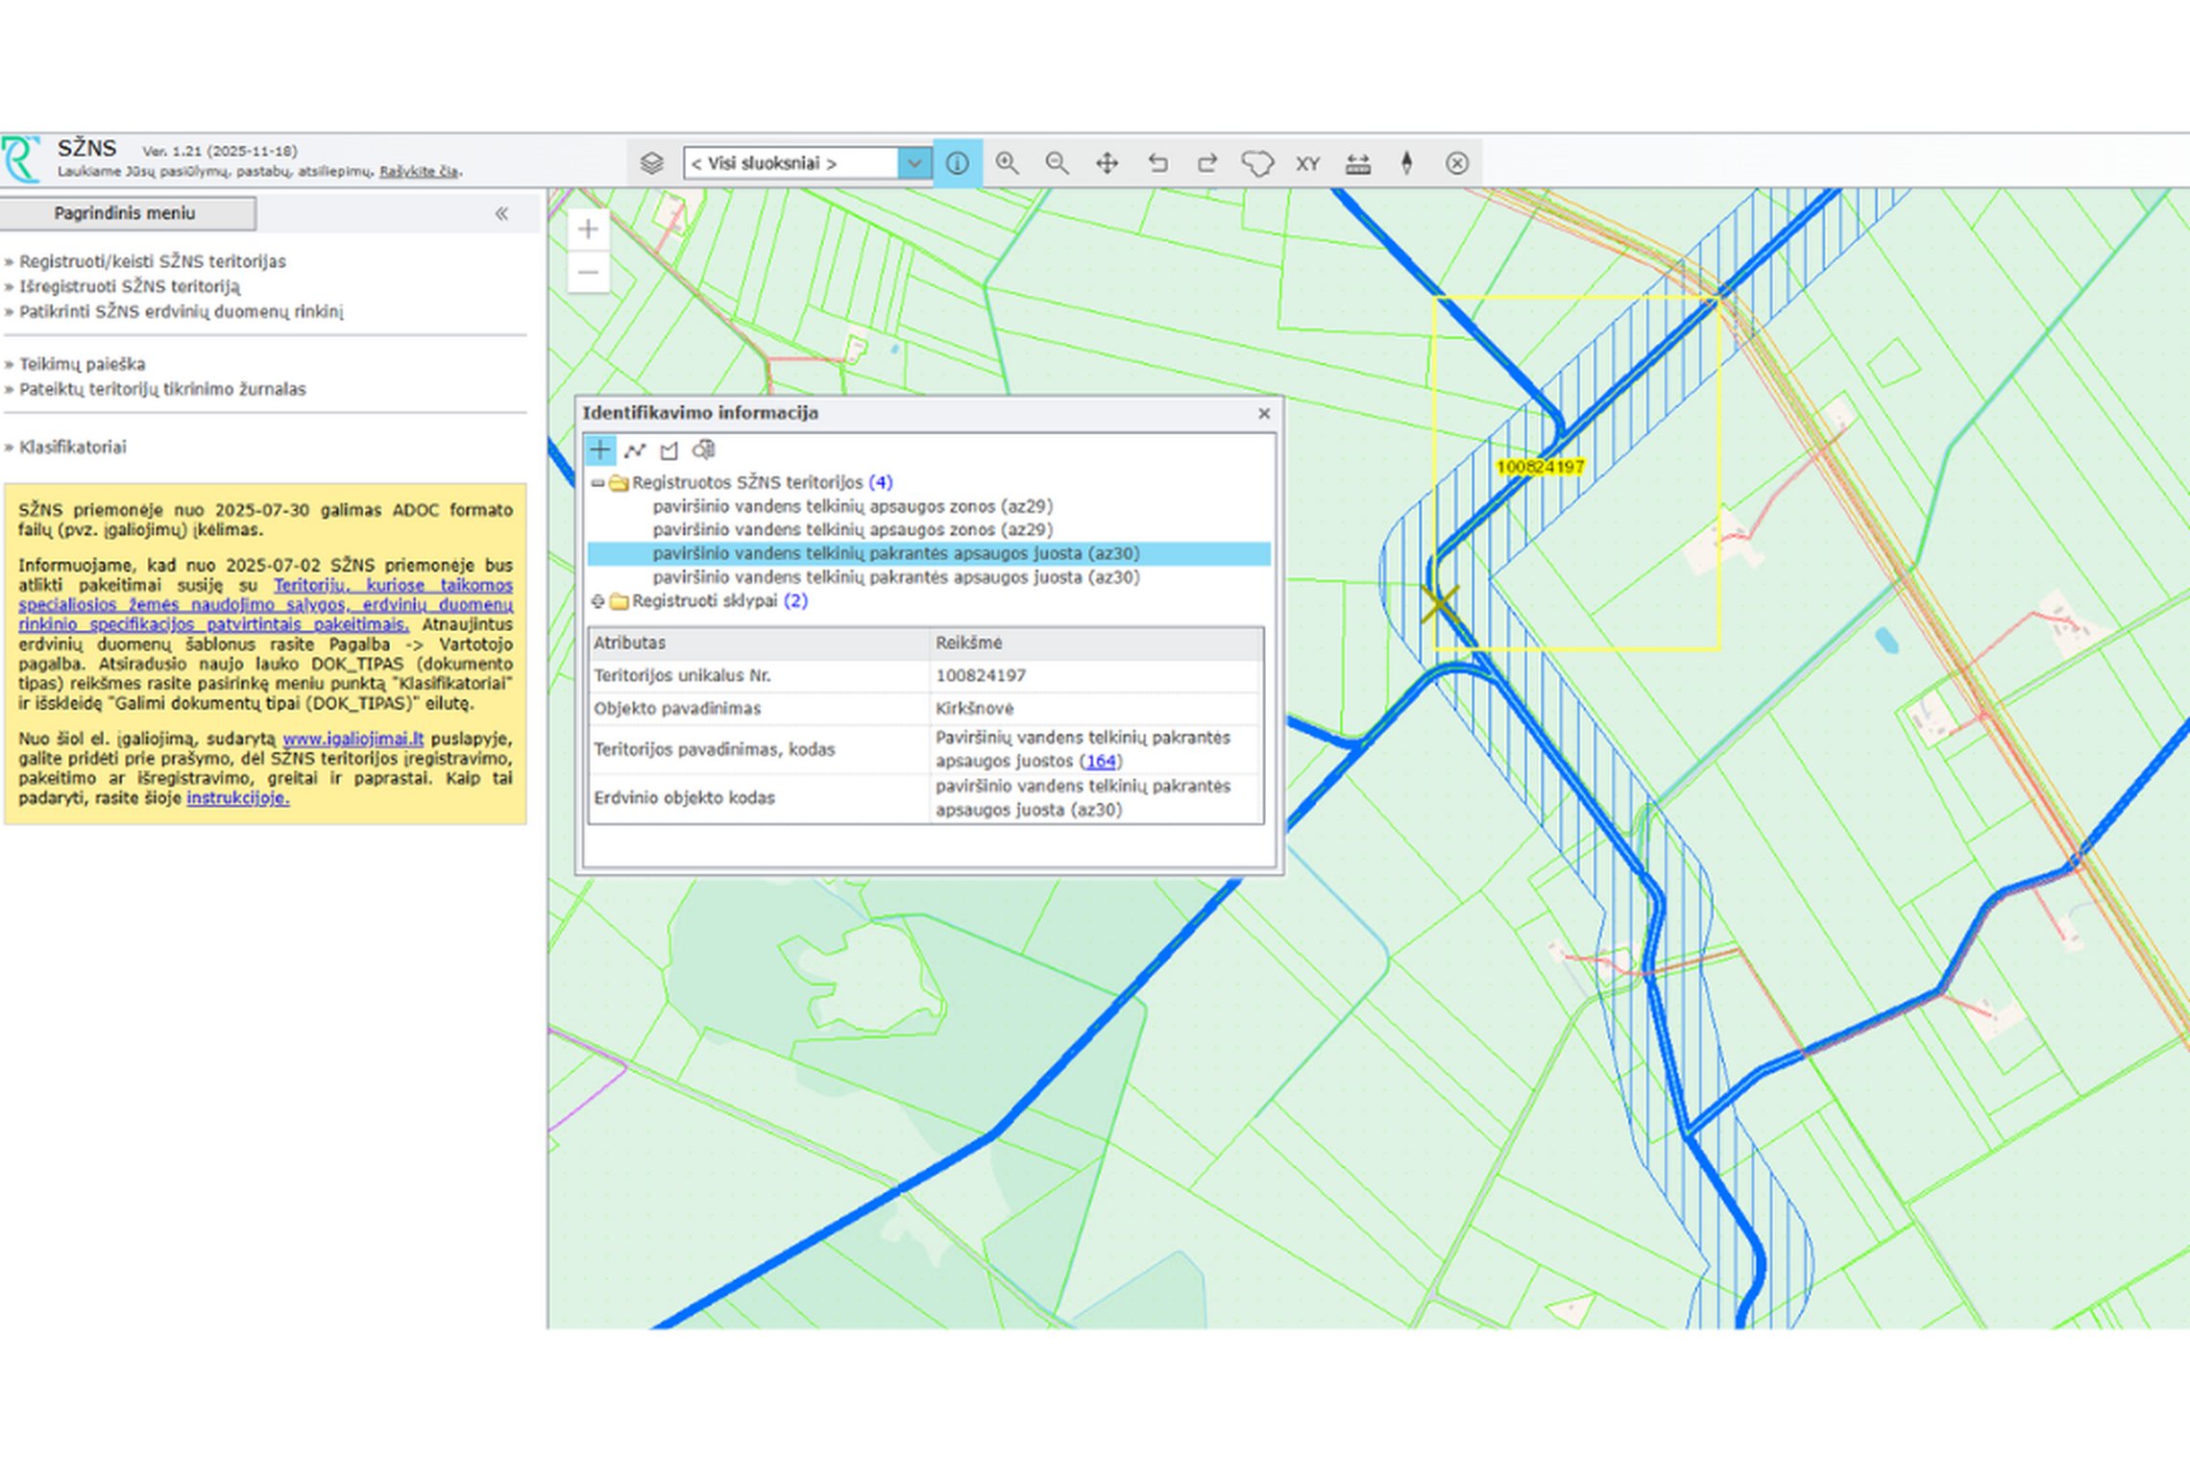Select the measure ruler tool
The height and width of the screenshot is (1460, 2190).
point(1357,163)
